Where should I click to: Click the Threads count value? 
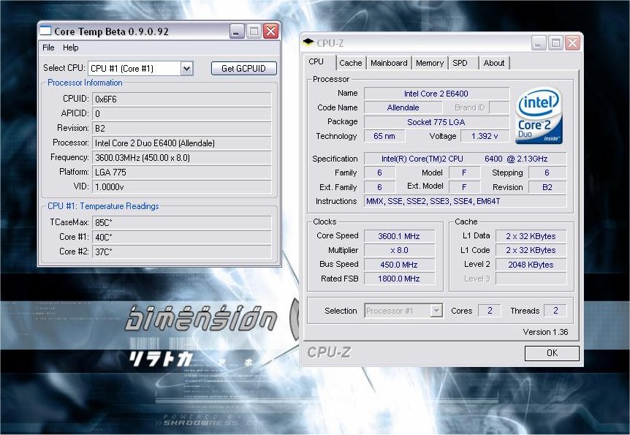click(x=555, y=311)
